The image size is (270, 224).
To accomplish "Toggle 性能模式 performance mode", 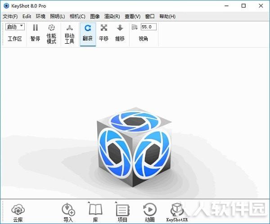I will coord(51,34).
